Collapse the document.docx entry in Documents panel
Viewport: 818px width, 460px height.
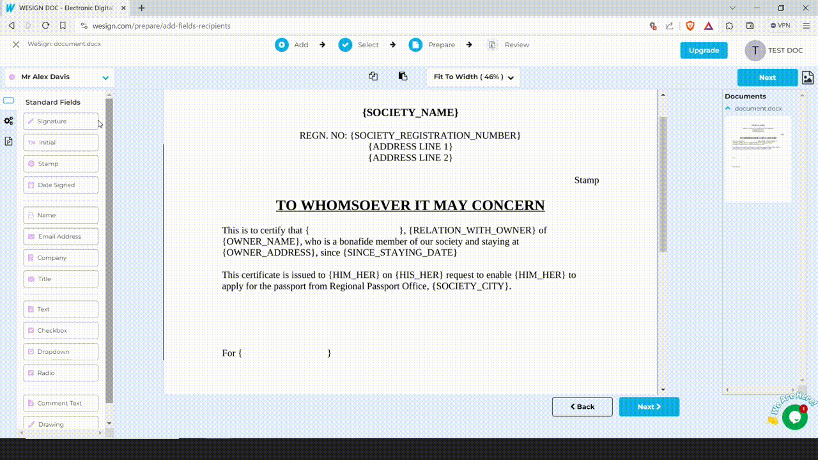coord(728,109)
